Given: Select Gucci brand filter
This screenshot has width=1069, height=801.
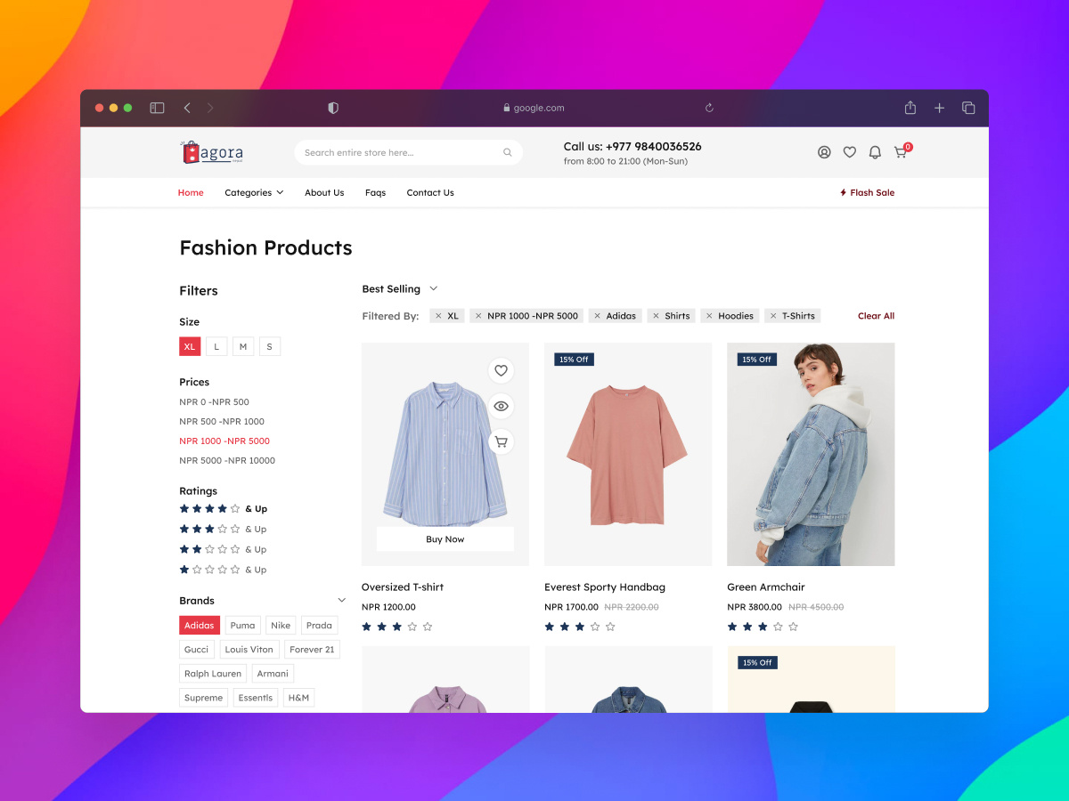Looking at the screenshot, I should pyautogui.click(x=197, y=650).
